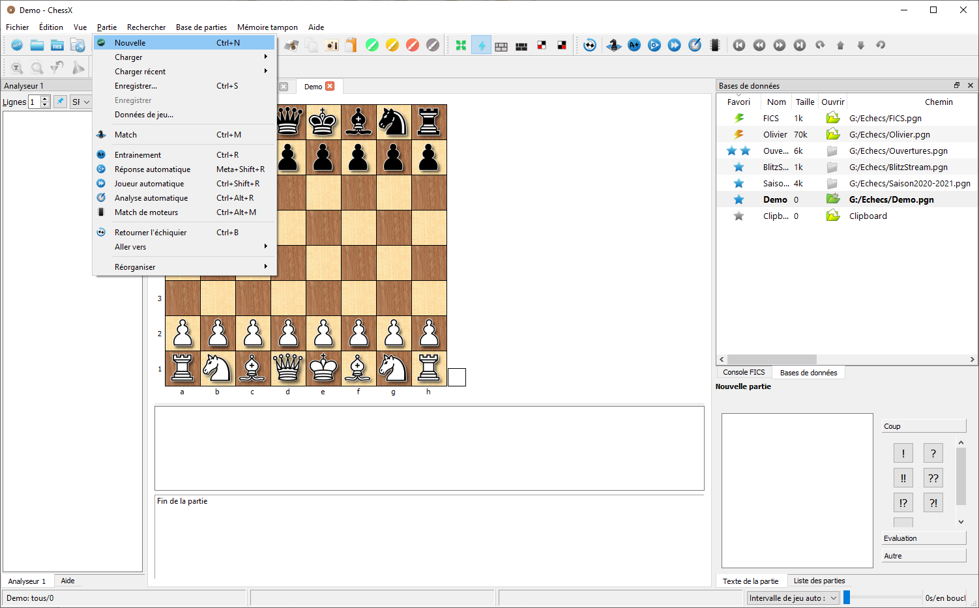
Task: Click the double exclamation (!!) annotation button
Action: coord(903,478)
